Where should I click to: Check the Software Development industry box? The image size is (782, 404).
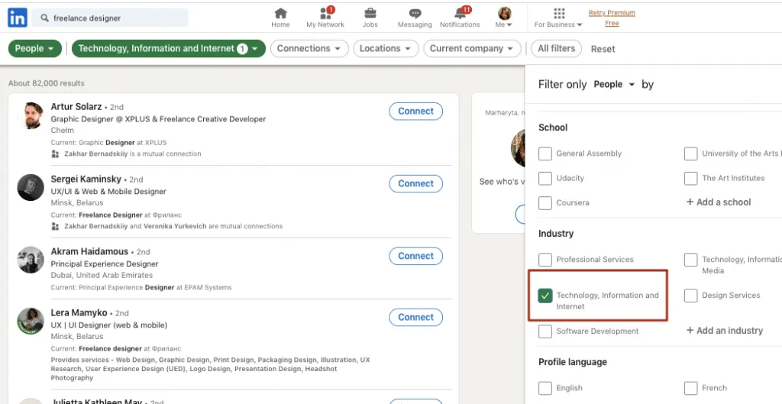(545, 331)
